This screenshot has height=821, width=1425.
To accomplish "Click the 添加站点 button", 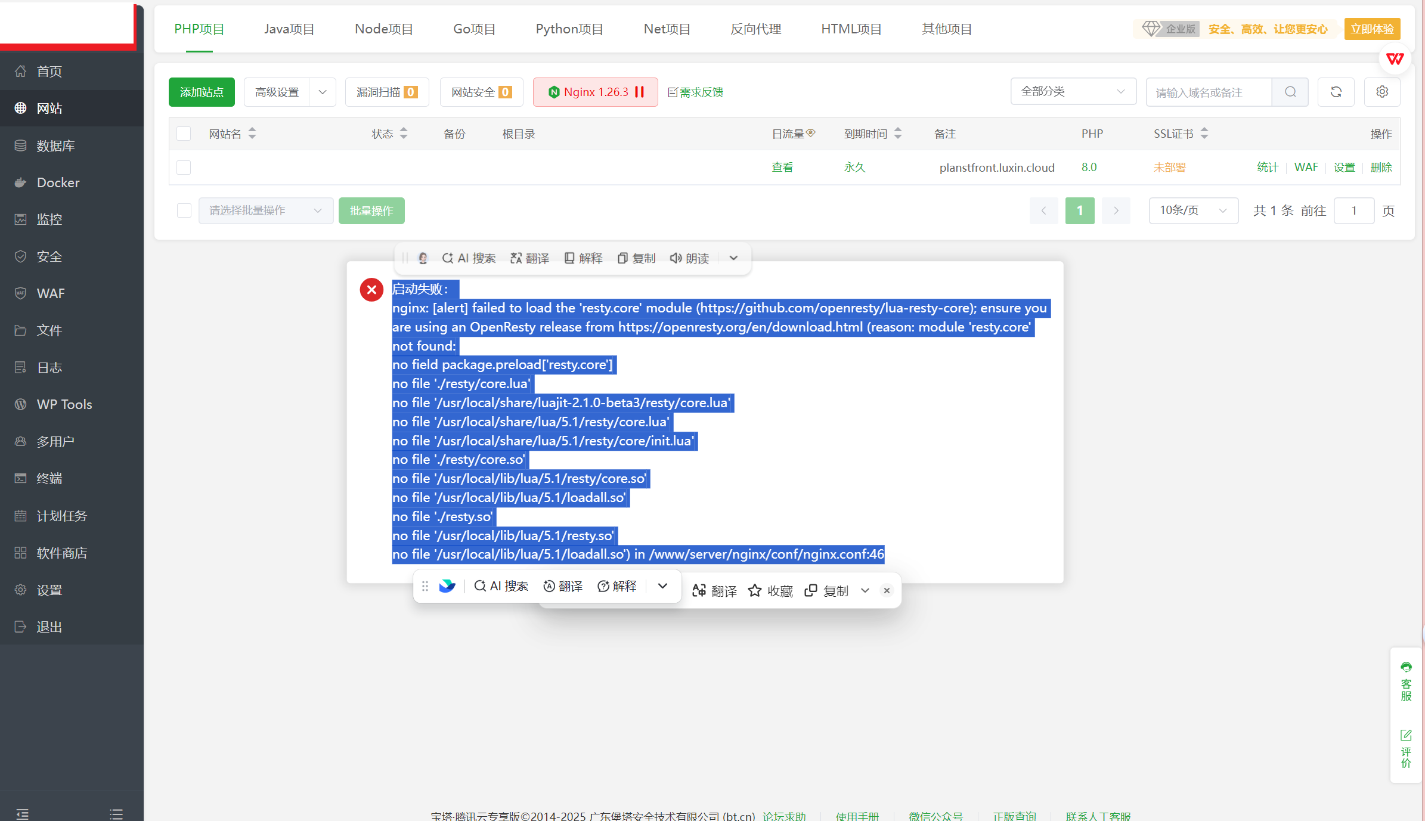I will pos(202,92).
